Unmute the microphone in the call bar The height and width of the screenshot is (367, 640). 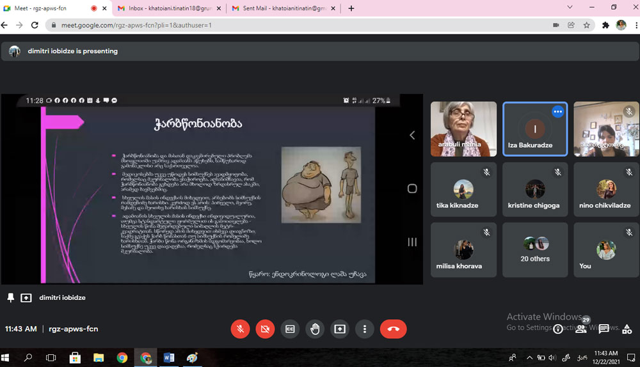[241, 329]
